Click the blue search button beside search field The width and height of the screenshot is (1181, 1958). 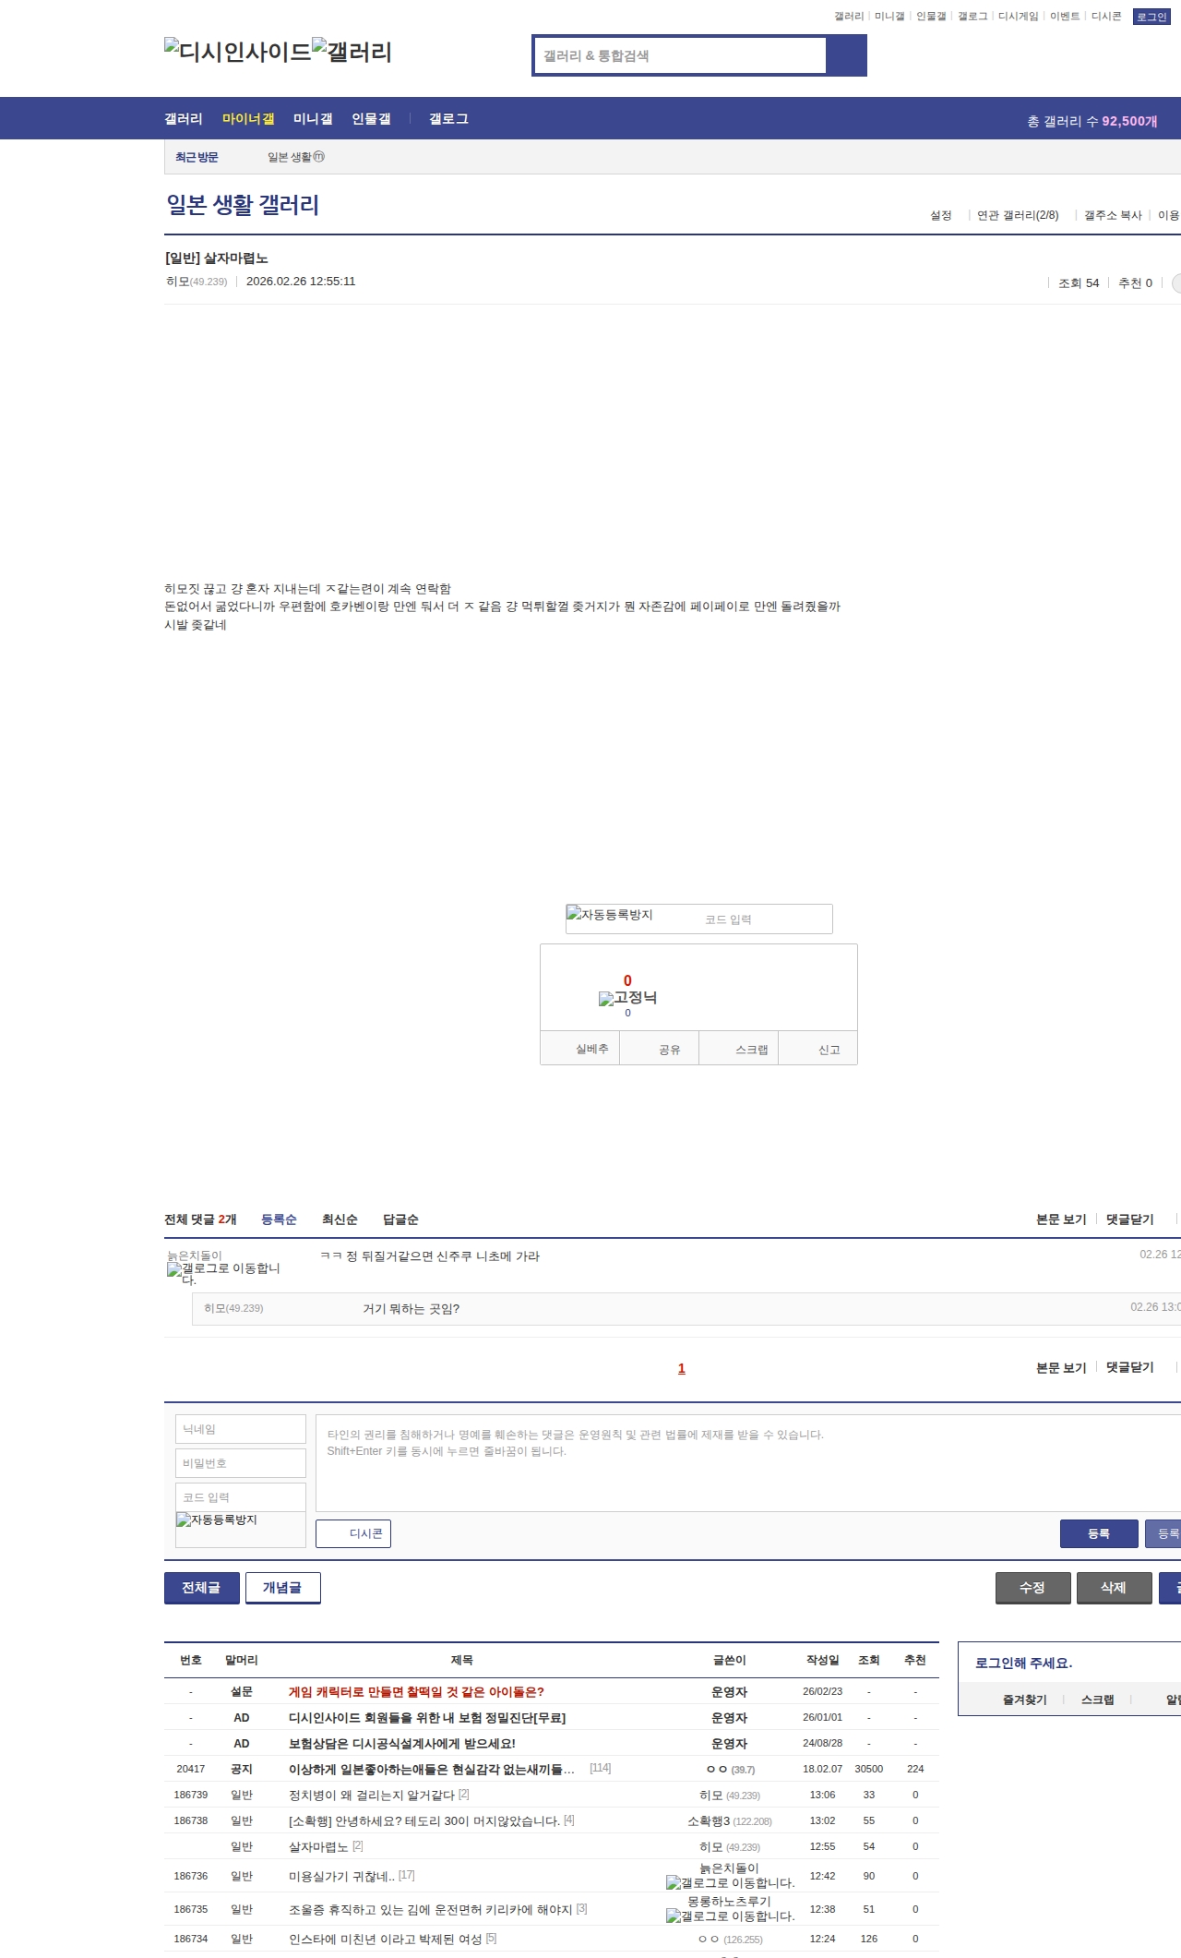pos(846,55)
